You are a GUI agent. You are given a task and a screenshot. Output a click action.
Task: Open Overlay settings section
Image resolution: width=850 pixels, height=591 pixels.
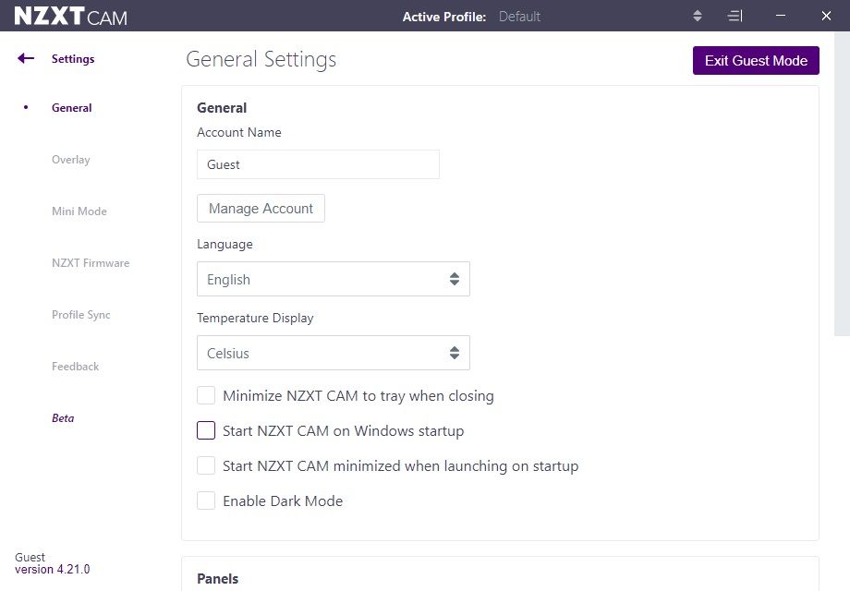71,160
